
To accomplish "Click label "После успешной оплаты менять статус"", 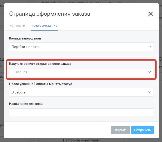I will coord(41,84).
